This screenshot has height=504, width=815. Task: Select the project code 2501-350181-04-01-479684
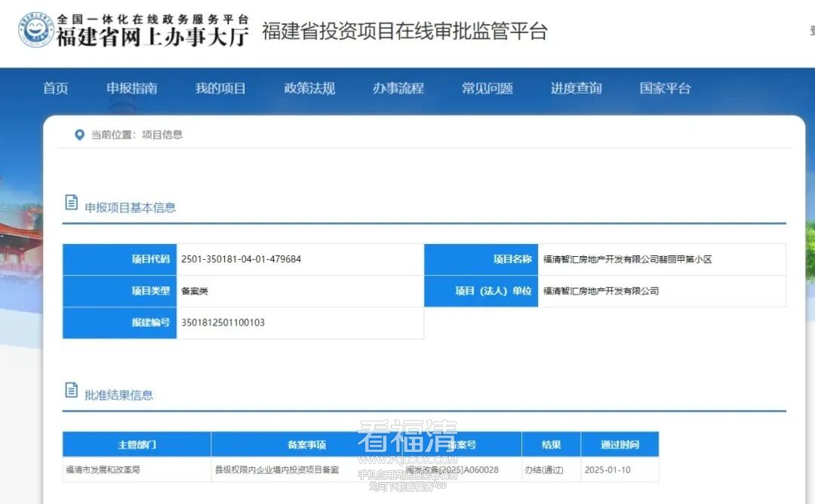click(241, 259)
